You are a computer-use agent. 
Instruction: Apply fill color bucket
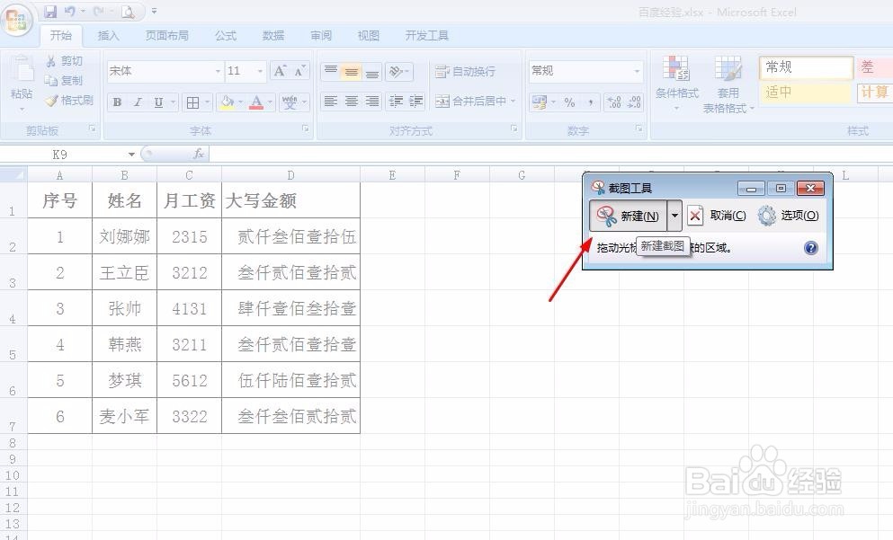(x=227, y=102)
